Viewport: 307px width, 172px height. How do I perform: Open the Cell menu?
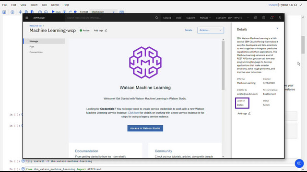point(44,5)
